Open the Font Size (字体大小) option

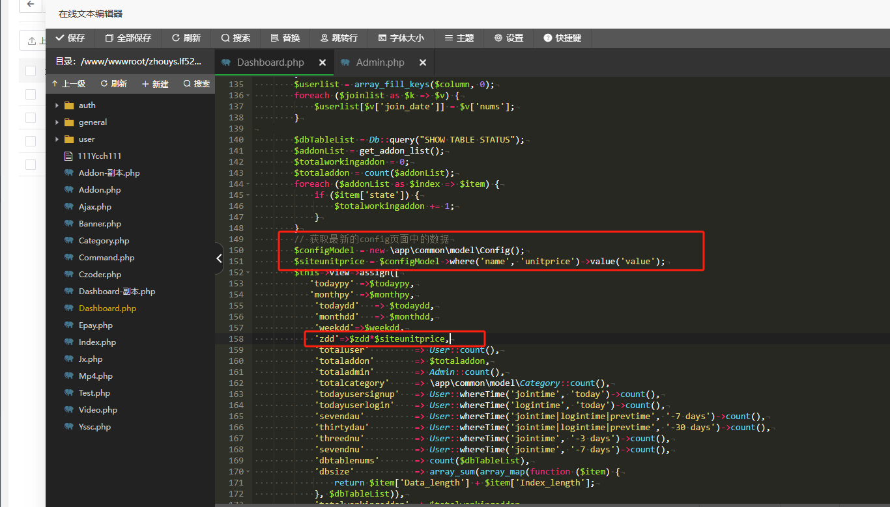[x=401, y=38]
